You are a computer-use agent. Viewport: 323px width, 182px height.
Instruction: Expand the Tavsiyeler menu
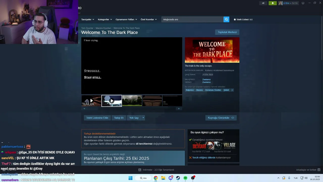click(88, 19)
